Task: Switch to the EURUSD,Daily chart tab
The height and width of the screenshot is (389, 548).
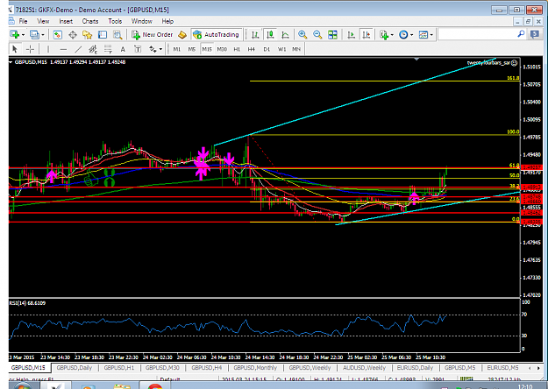Action: tap(415, 368)
